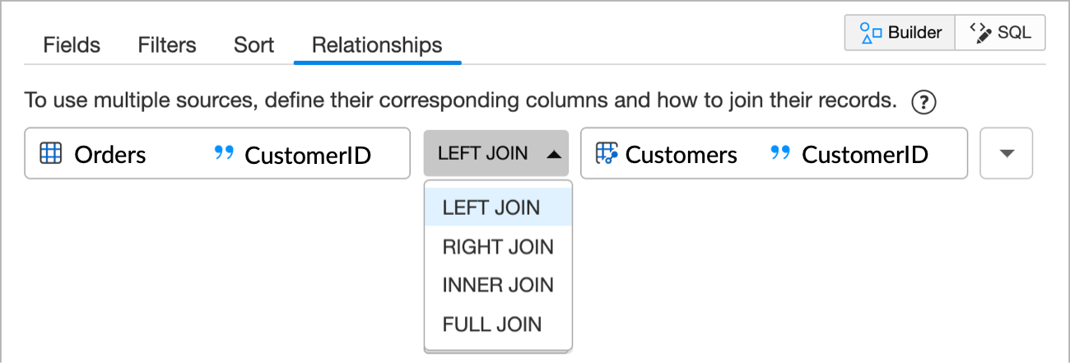Image resolution: width=1070 pixels, height=364 pixels.
Task: Click the SQL pencil code icon
Action: coord(979,33)
